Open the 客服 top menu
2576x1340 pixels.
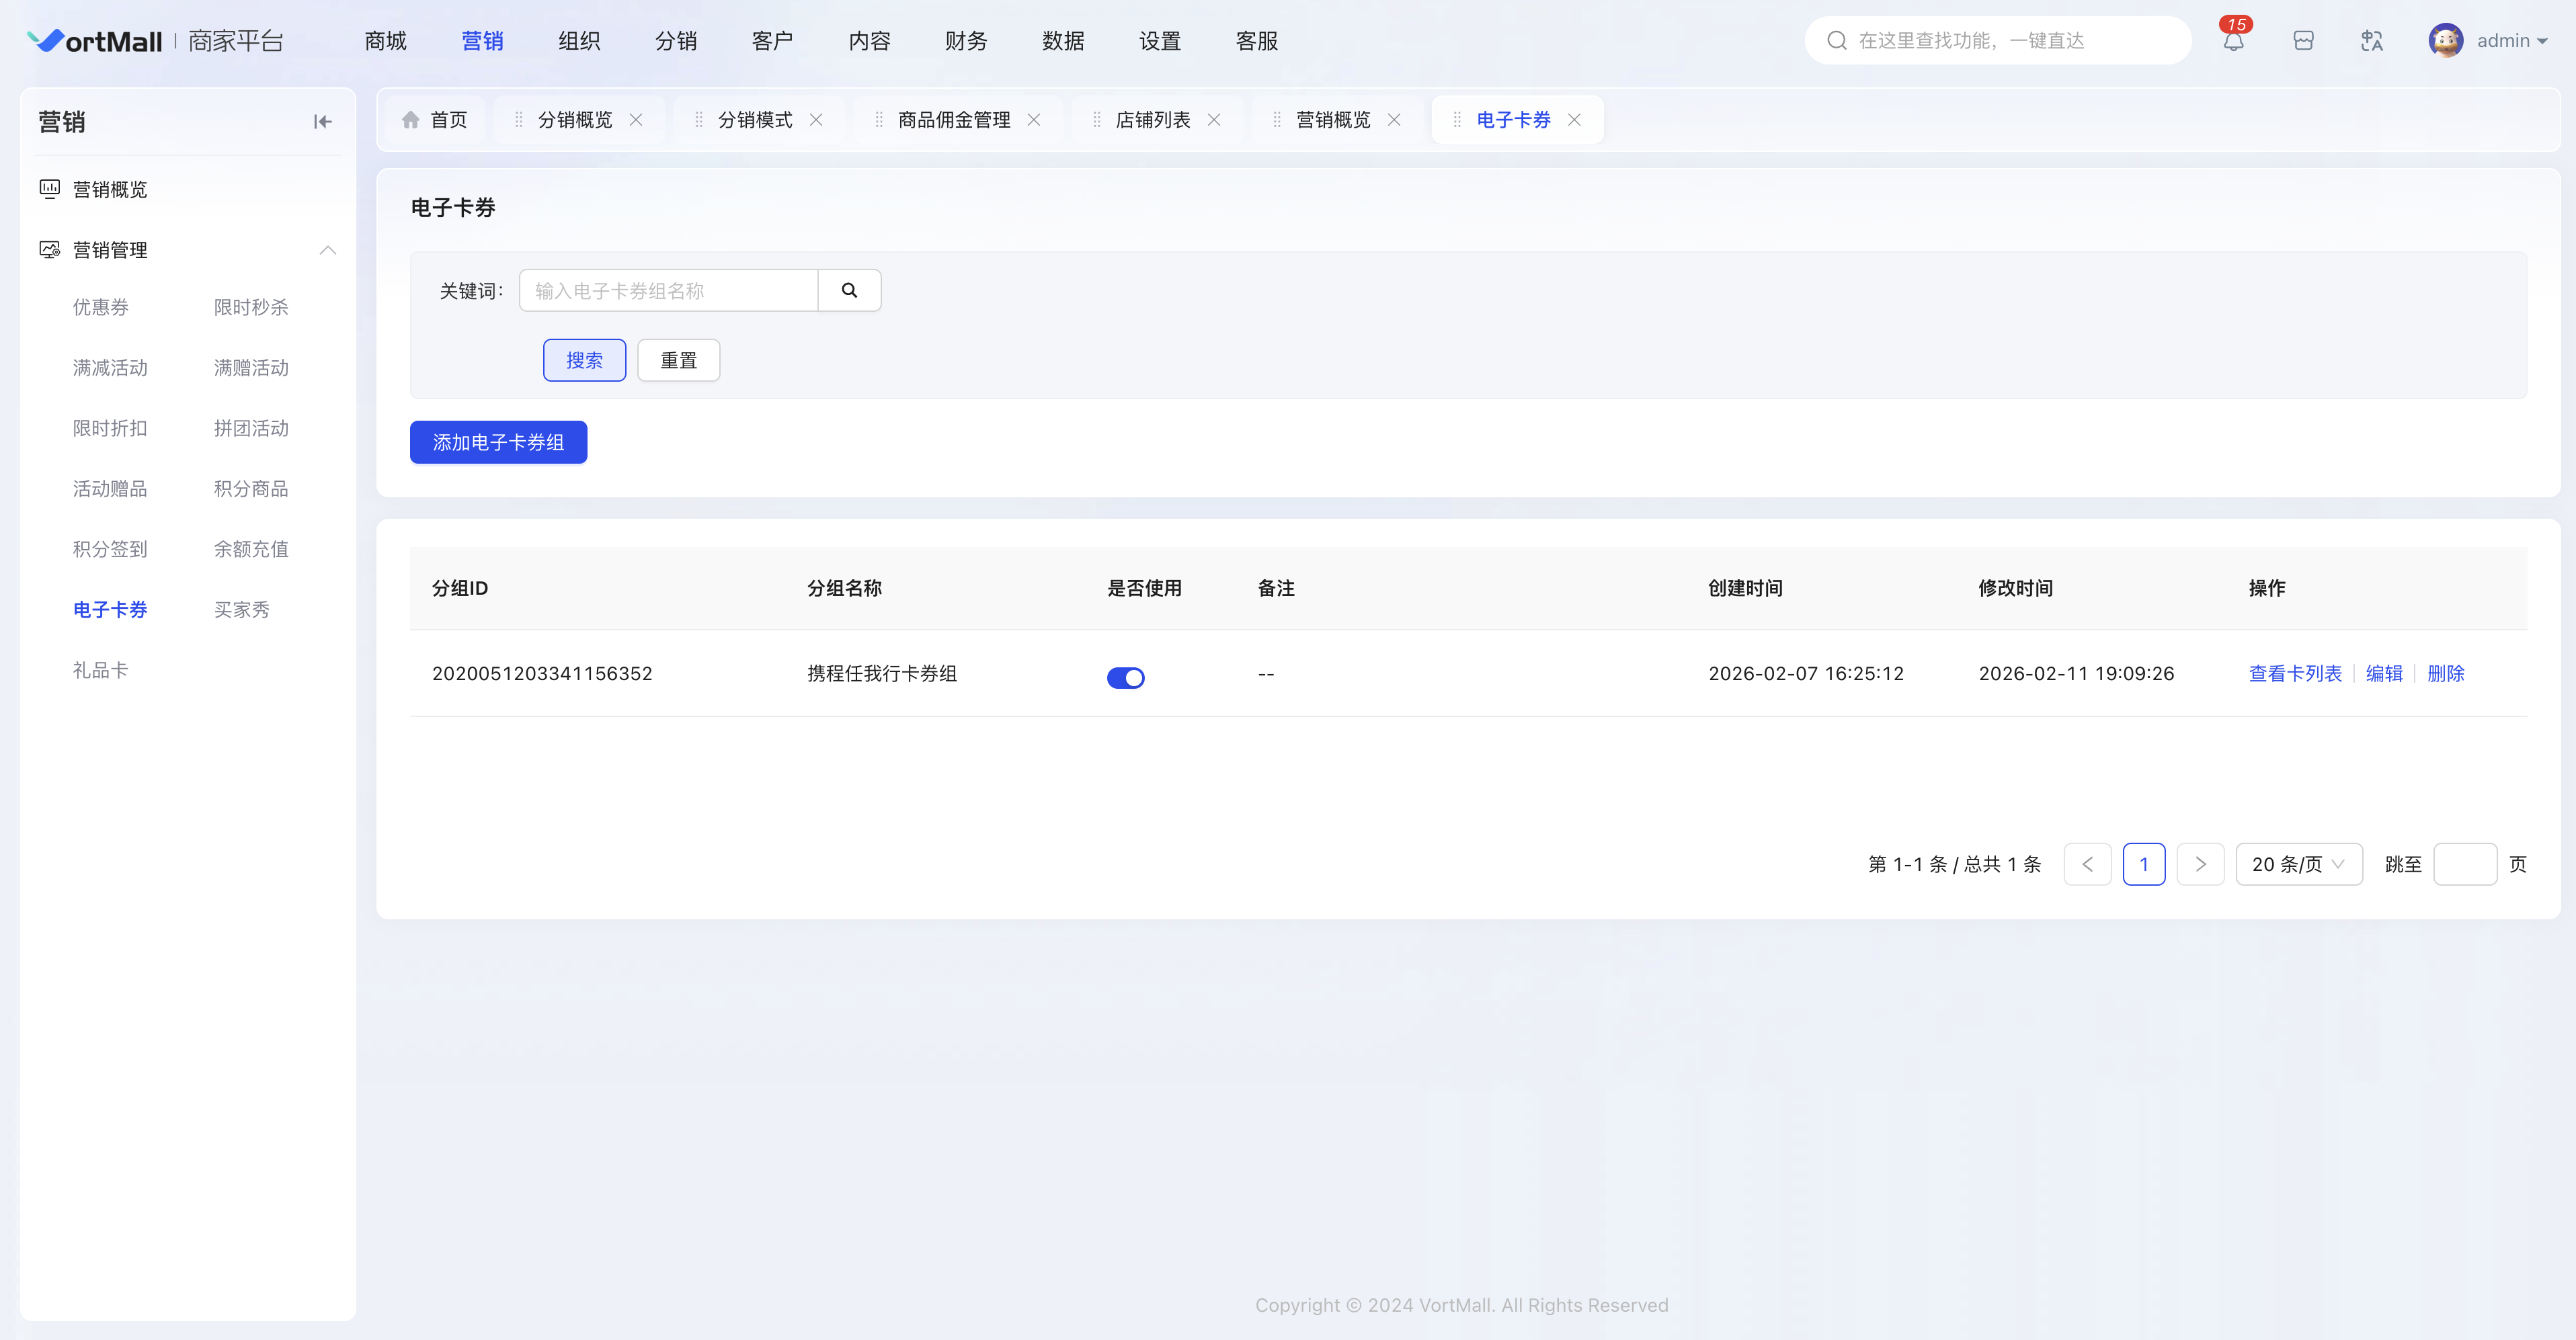[x=1257, y=41]
